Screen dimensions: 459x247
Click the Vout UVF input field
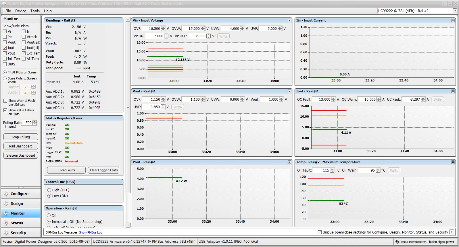click(152, 107)
